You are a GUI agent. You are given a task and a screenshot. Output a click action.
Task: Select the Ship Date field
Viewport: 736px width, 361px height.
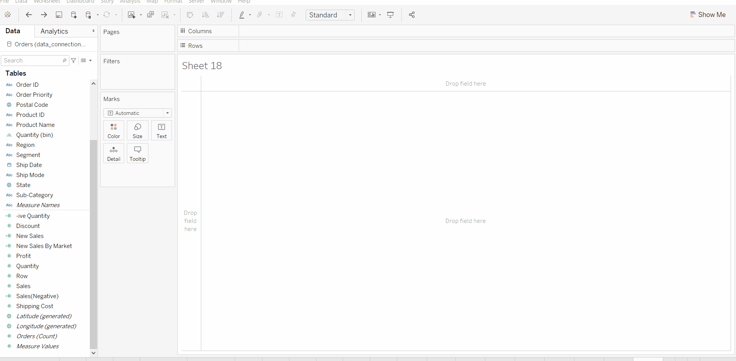point(29,165)
